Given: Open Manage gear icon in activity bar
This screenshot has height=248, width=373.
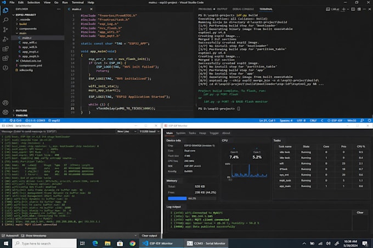Looking at the screenshot, I should (5, 112).
